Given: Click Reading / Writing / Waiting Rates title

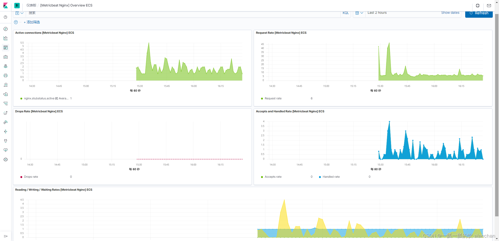Looking at the screenshot, I should click(x=54, y=190).
